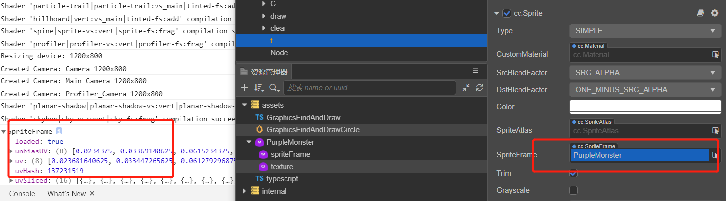This screenshot has width=726, height=201.
Task: Enable the Grayscale checkbox
Action: [573, 190]
